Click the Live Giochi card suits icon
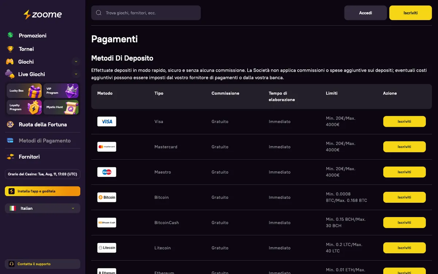Screen dimensions: 438x274 (x=10, y=74)
